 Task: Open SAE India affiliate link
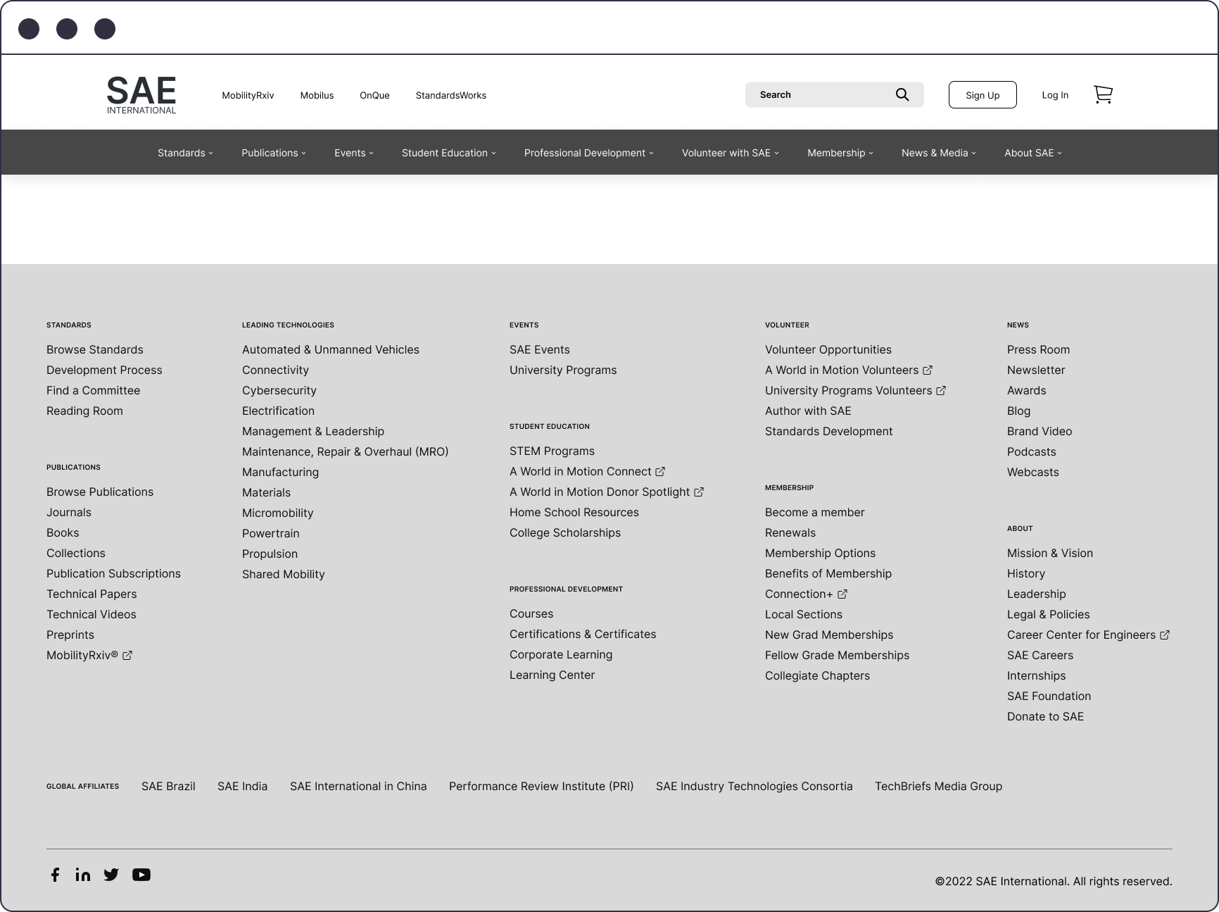[243, 786]
